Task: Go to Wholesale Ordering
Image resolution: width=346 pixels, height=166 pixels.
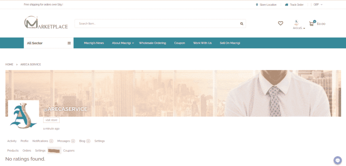Action: (152, 43)
